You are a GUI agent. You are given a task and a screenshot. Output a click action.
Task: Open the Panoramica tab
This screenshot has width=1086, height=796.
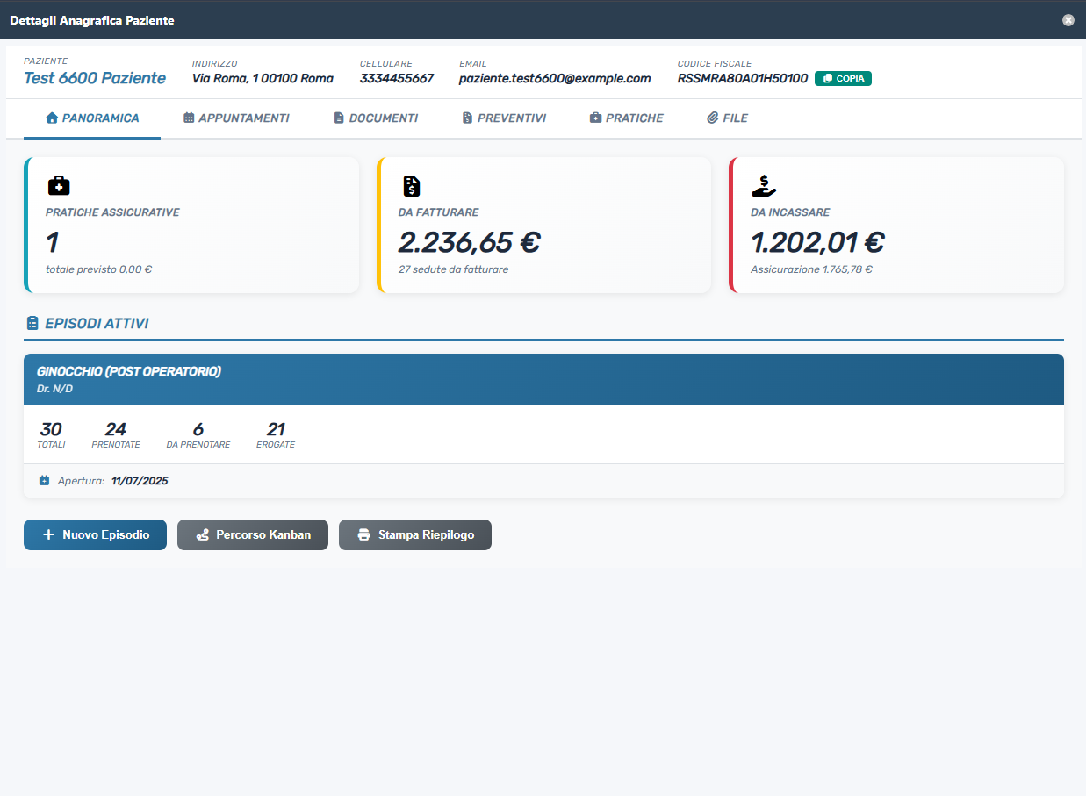(92, 118)
